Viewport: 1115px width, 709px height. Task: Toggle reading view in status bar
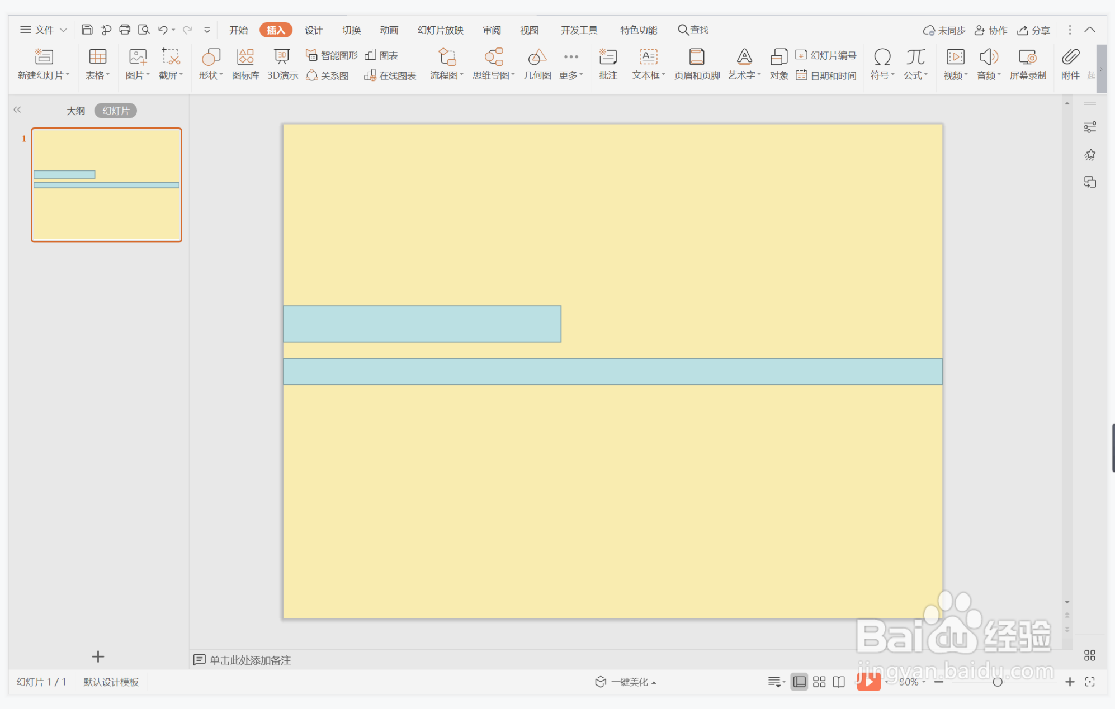coord(839,682)
